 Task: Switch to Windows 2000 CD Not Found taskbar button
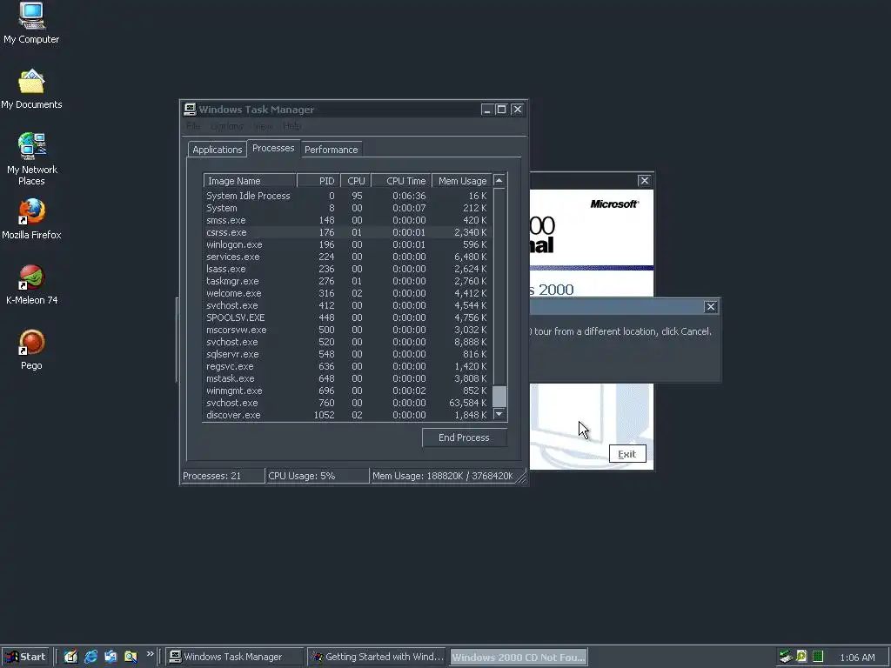coord(519,657)
